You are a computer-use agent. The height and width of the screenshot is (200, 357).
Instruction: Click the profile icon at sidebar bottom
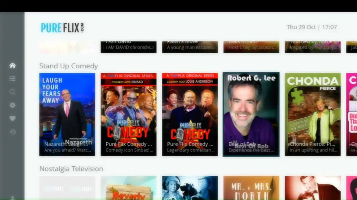(x=13, y=198)
